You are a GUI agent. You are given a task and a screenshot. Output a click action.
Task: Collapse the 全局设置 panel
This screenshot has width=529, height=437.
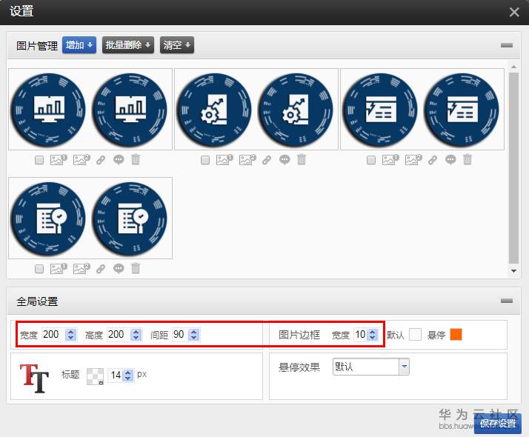coord(507,301)
